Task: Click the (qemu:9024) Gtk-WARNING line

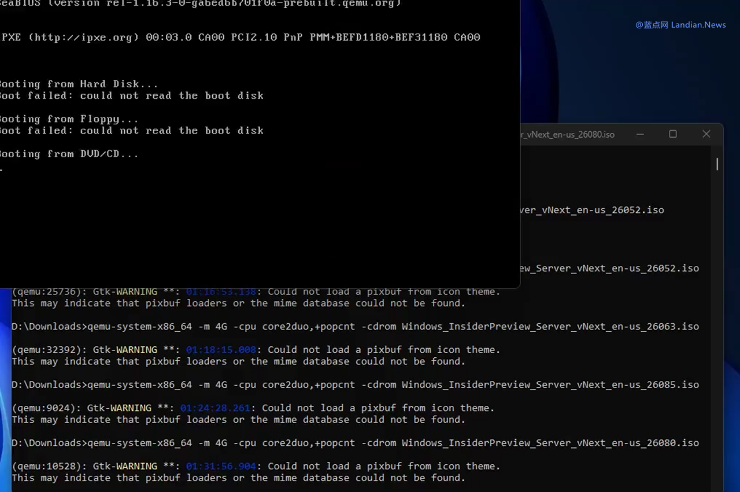Action: (x=253, y=408)
